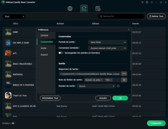Open the user account icon
The height and width of the screenshot is (129, 168).
147,2
